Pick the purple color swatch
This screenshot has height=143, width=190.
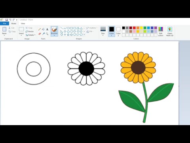[156, 28]
